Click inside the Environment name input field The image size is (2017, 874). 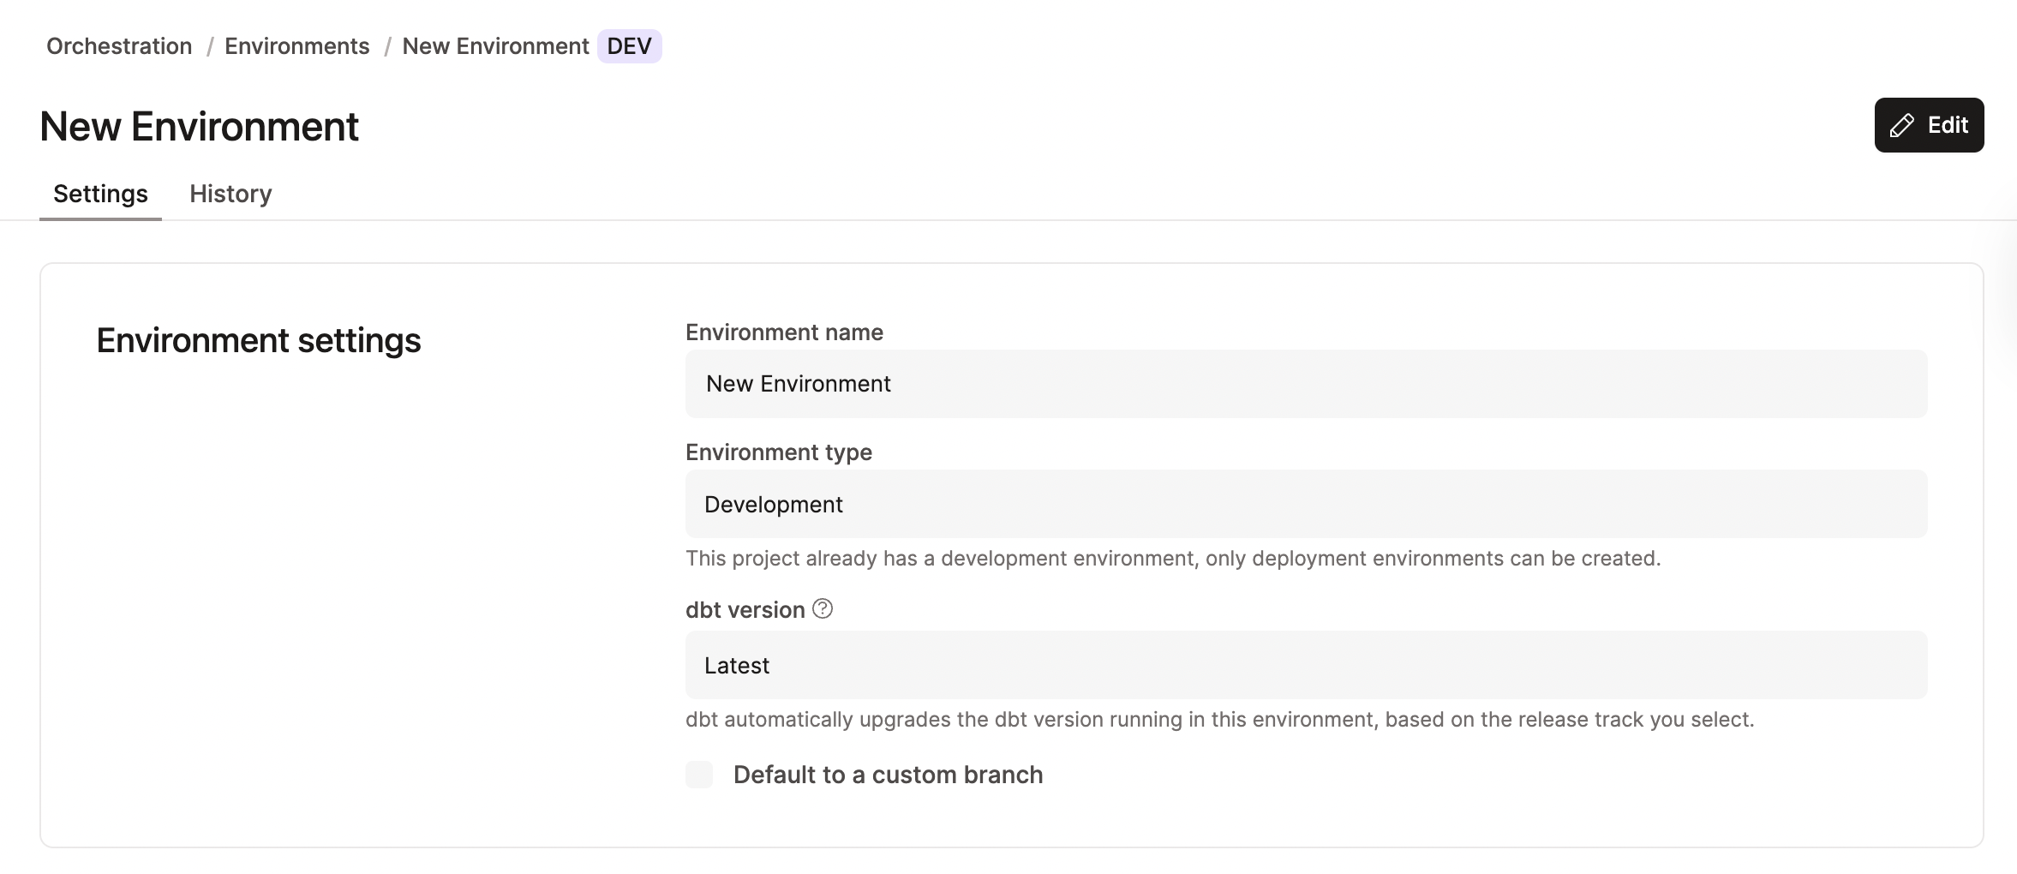1305,383
